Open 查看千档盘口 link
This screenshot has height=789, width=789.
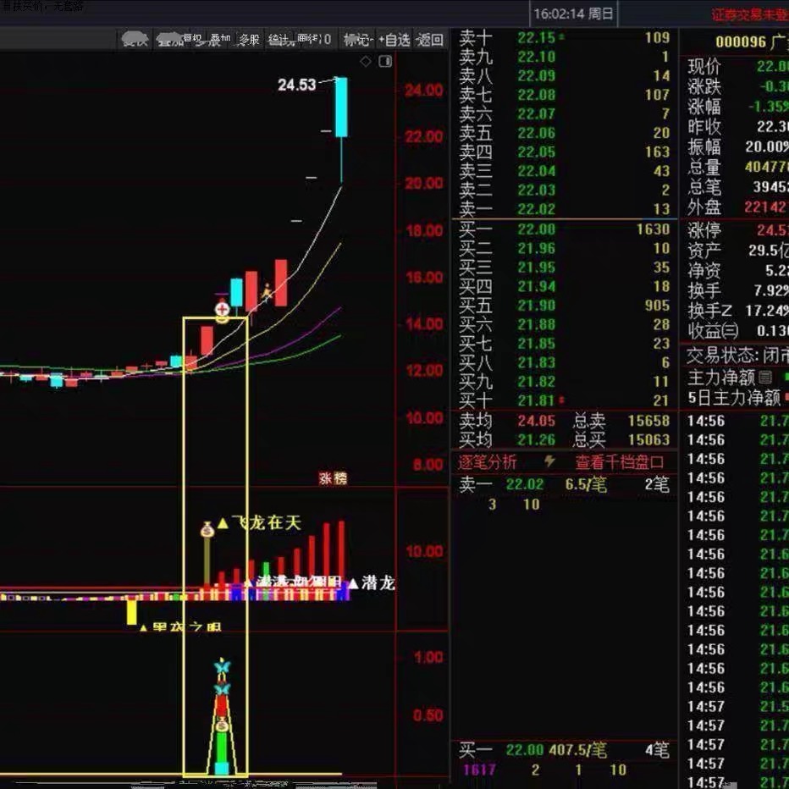click(621, 462)
